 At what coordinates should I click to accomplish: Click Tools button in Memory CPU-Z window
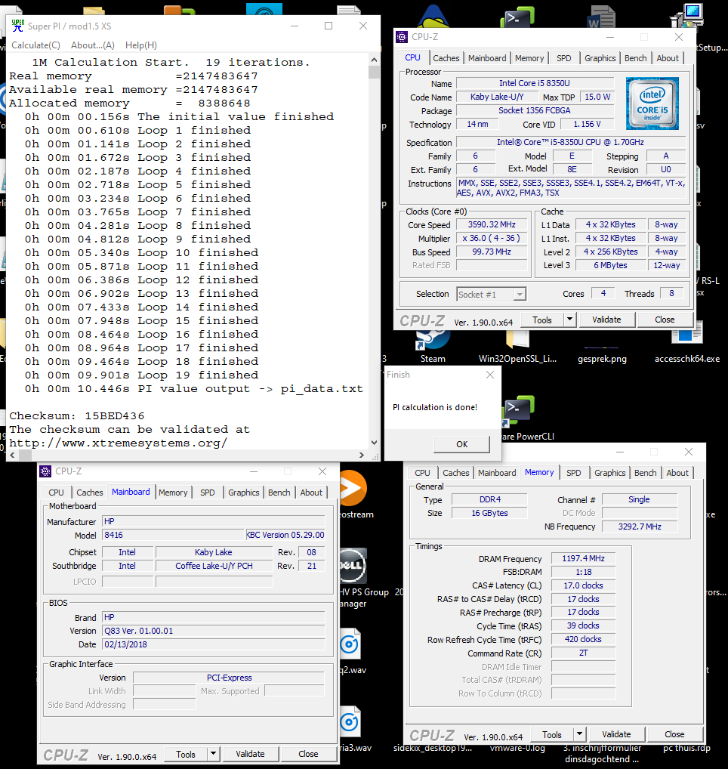[x=551, y=735]
